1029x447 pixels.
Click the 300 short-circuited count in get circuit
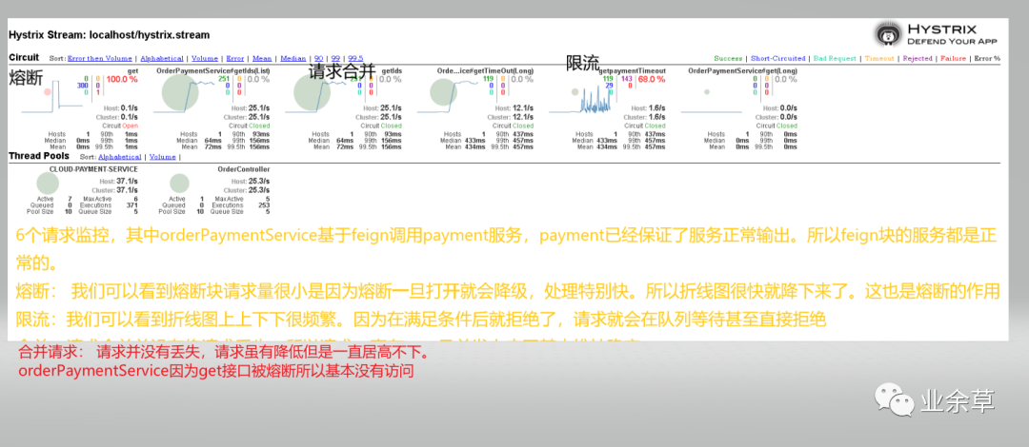point(83,86)
